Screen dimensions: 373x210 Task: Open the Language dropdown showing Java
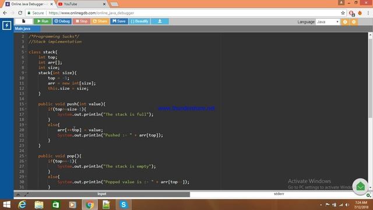(x=328, y=22)
